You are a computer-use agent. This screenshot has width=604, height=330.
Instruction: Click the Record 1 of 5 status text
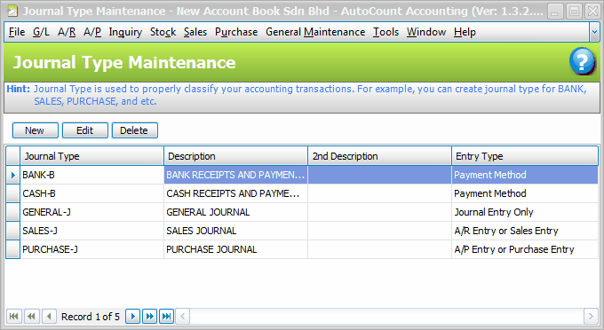91,317
